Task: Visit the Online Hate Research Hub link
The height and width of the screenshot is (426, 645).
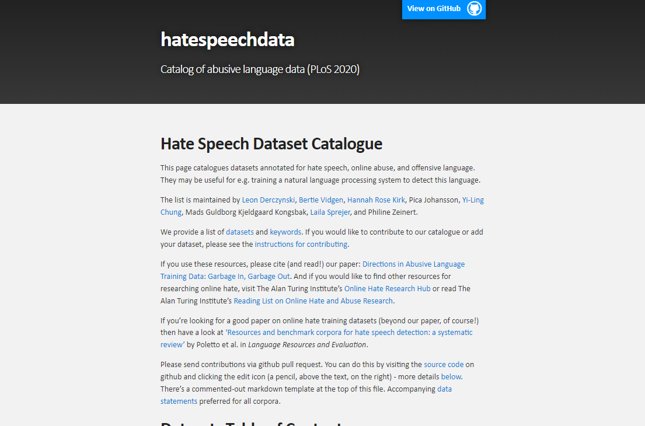Action: click(x=387, y=288)
